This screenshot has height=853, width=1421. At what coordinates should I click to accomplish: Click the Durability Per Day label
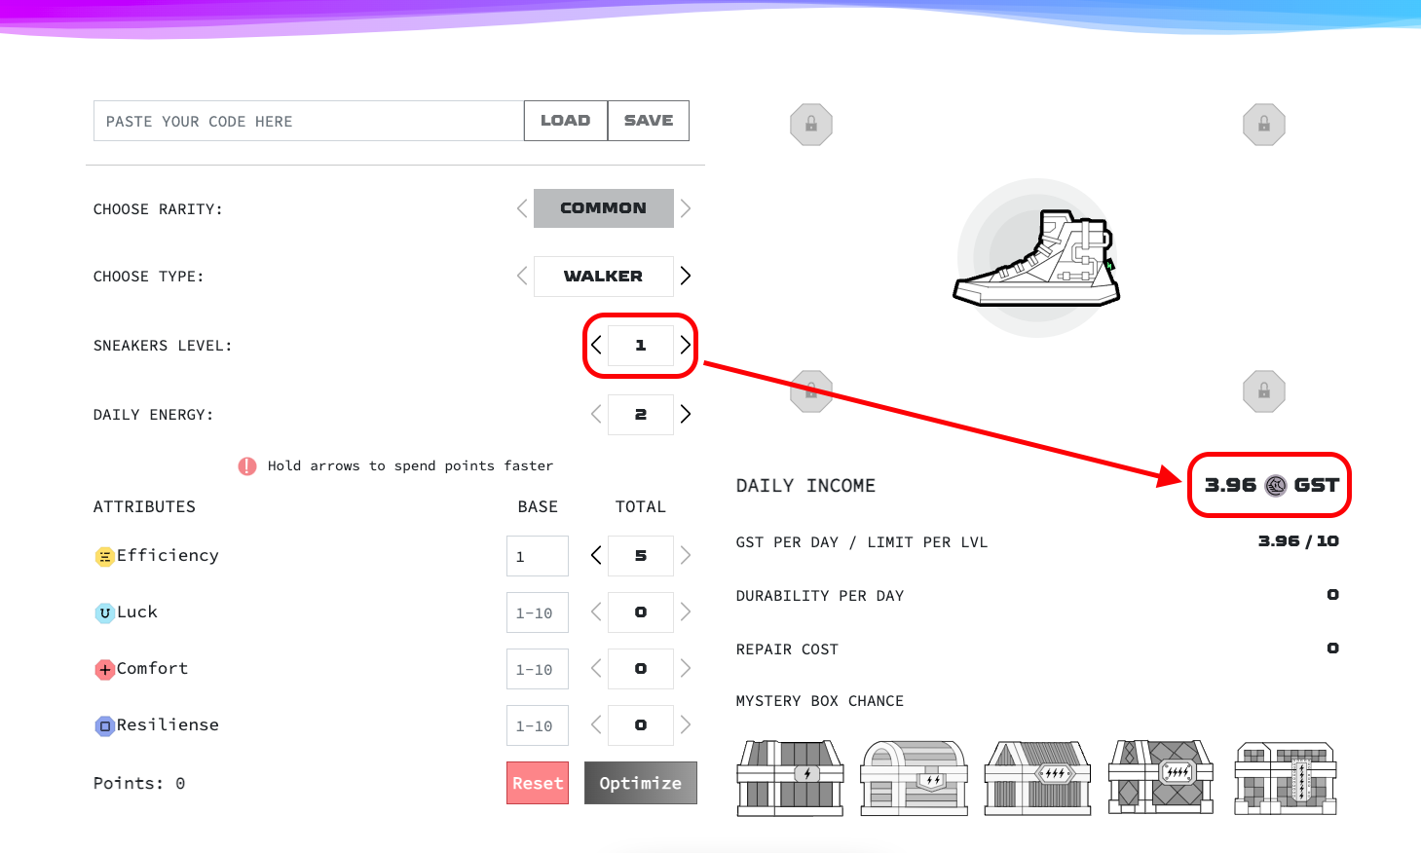820,596
